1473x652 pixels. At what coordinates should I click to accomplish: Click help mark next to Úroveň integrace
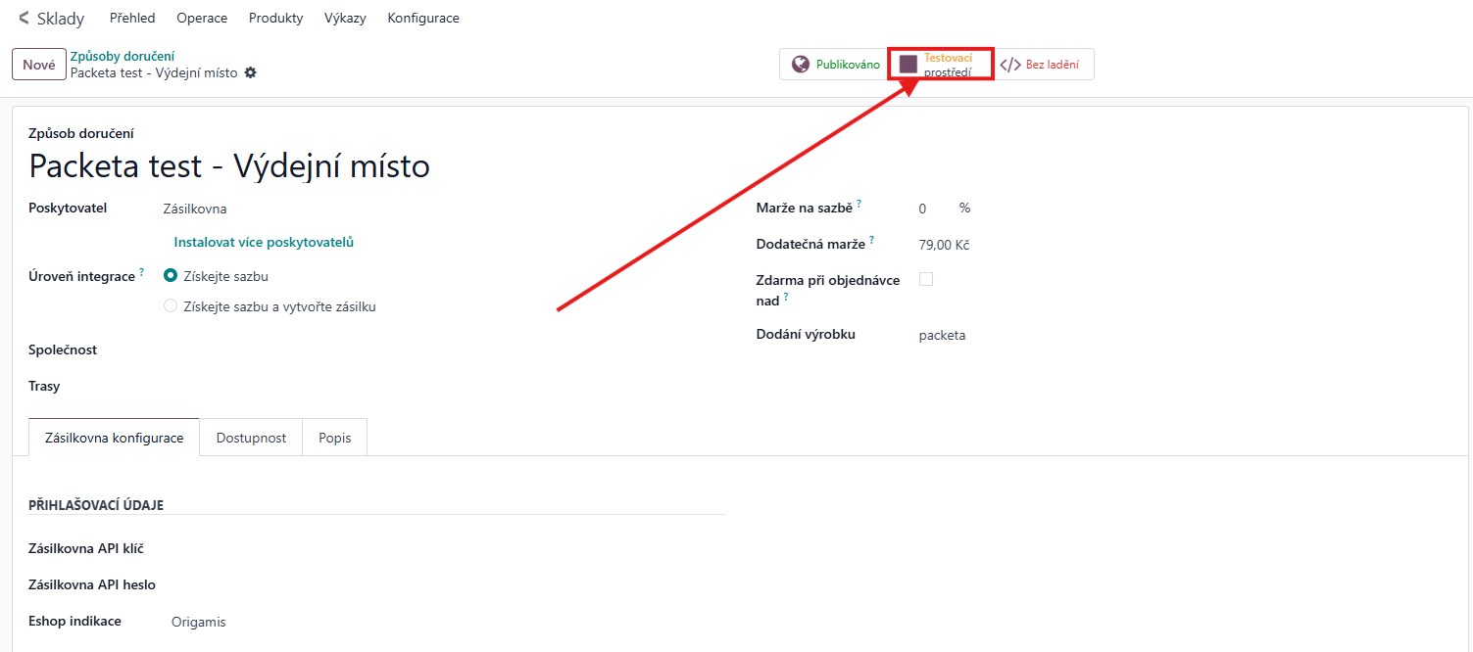point(141,272)
